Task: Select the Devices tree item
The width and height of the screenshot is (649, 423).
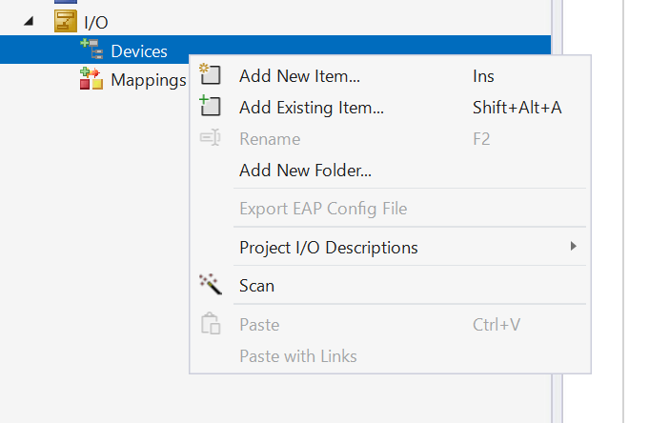Action: pos(139,51)
